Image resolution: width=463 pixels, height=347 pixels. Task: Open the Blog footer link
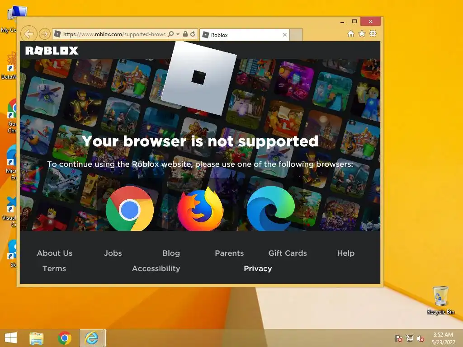tap(171, 253)
